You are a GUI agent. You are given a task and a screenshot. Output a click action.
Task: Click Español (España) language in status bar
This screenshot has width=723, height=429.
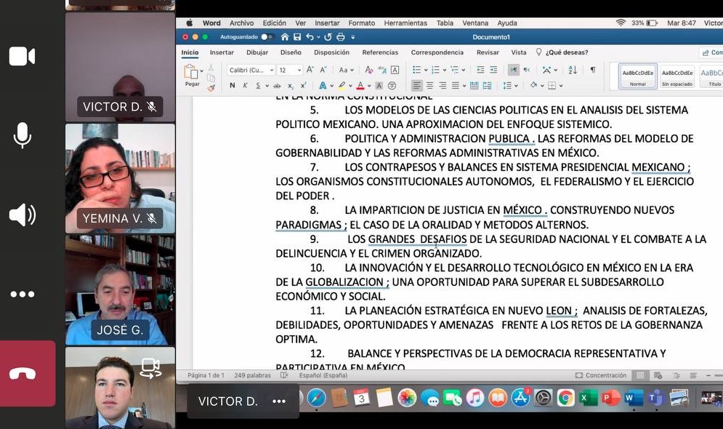323,375
